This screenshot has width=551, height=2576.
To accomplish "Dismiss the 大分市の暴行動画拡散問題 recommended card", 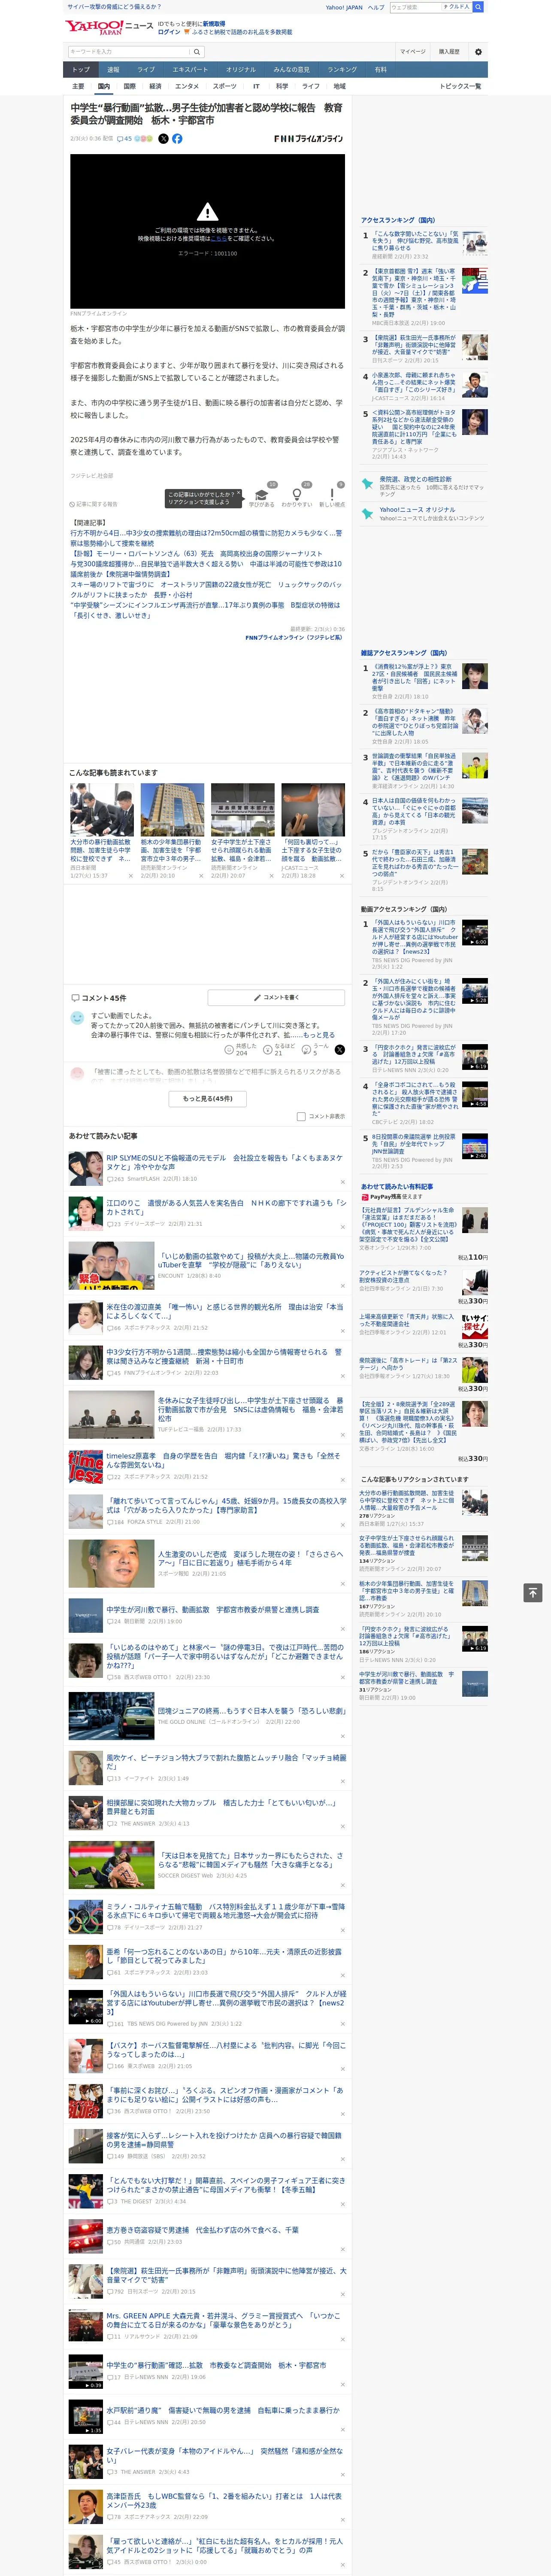I will [x=130, y=875].
